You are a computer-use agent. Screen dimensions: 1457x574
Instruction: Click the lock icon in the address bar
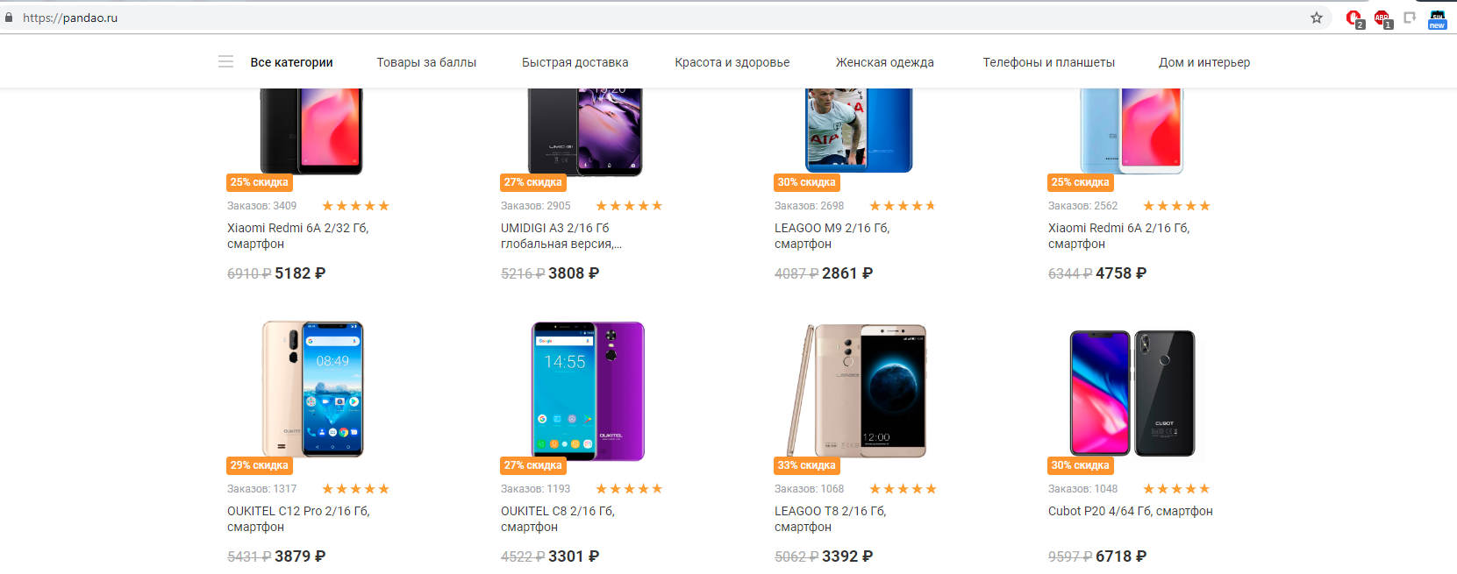tap(9, 18)
